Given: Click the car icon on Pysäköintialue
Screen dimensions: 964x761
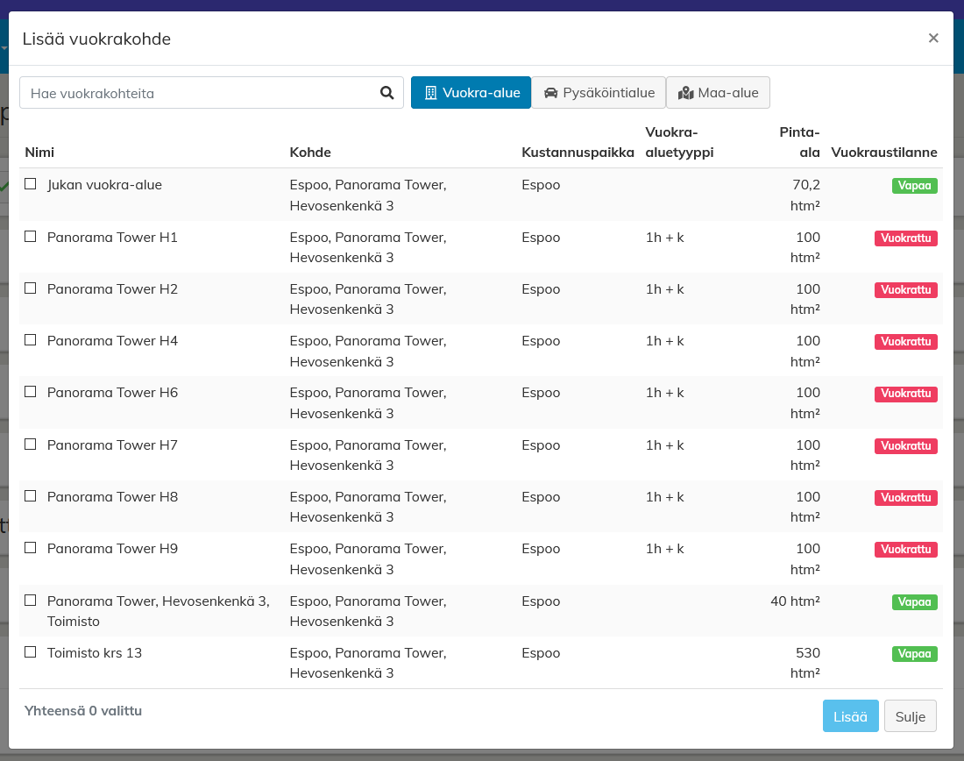Looking at the screenshot, I should coord(551,93).
